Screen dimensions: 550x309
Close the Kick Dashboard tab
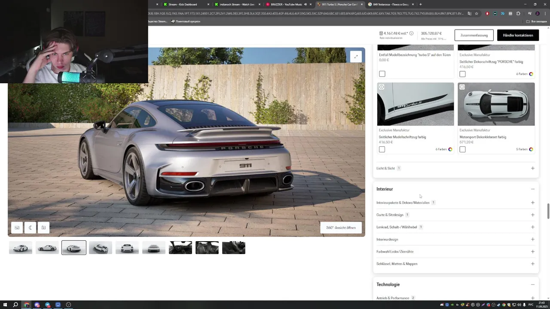tap(208, 4)
